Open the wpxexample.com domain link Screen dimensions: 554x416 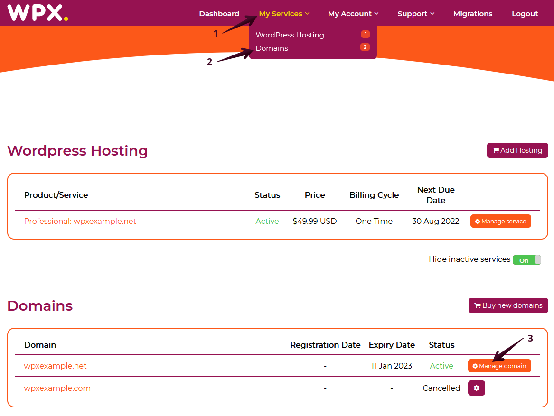point(57,388)
